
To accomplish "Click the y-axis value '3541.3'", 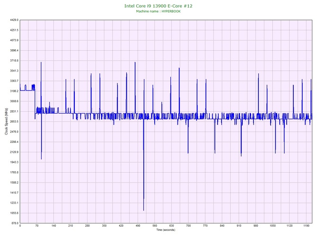I will (x=14, y=71).
